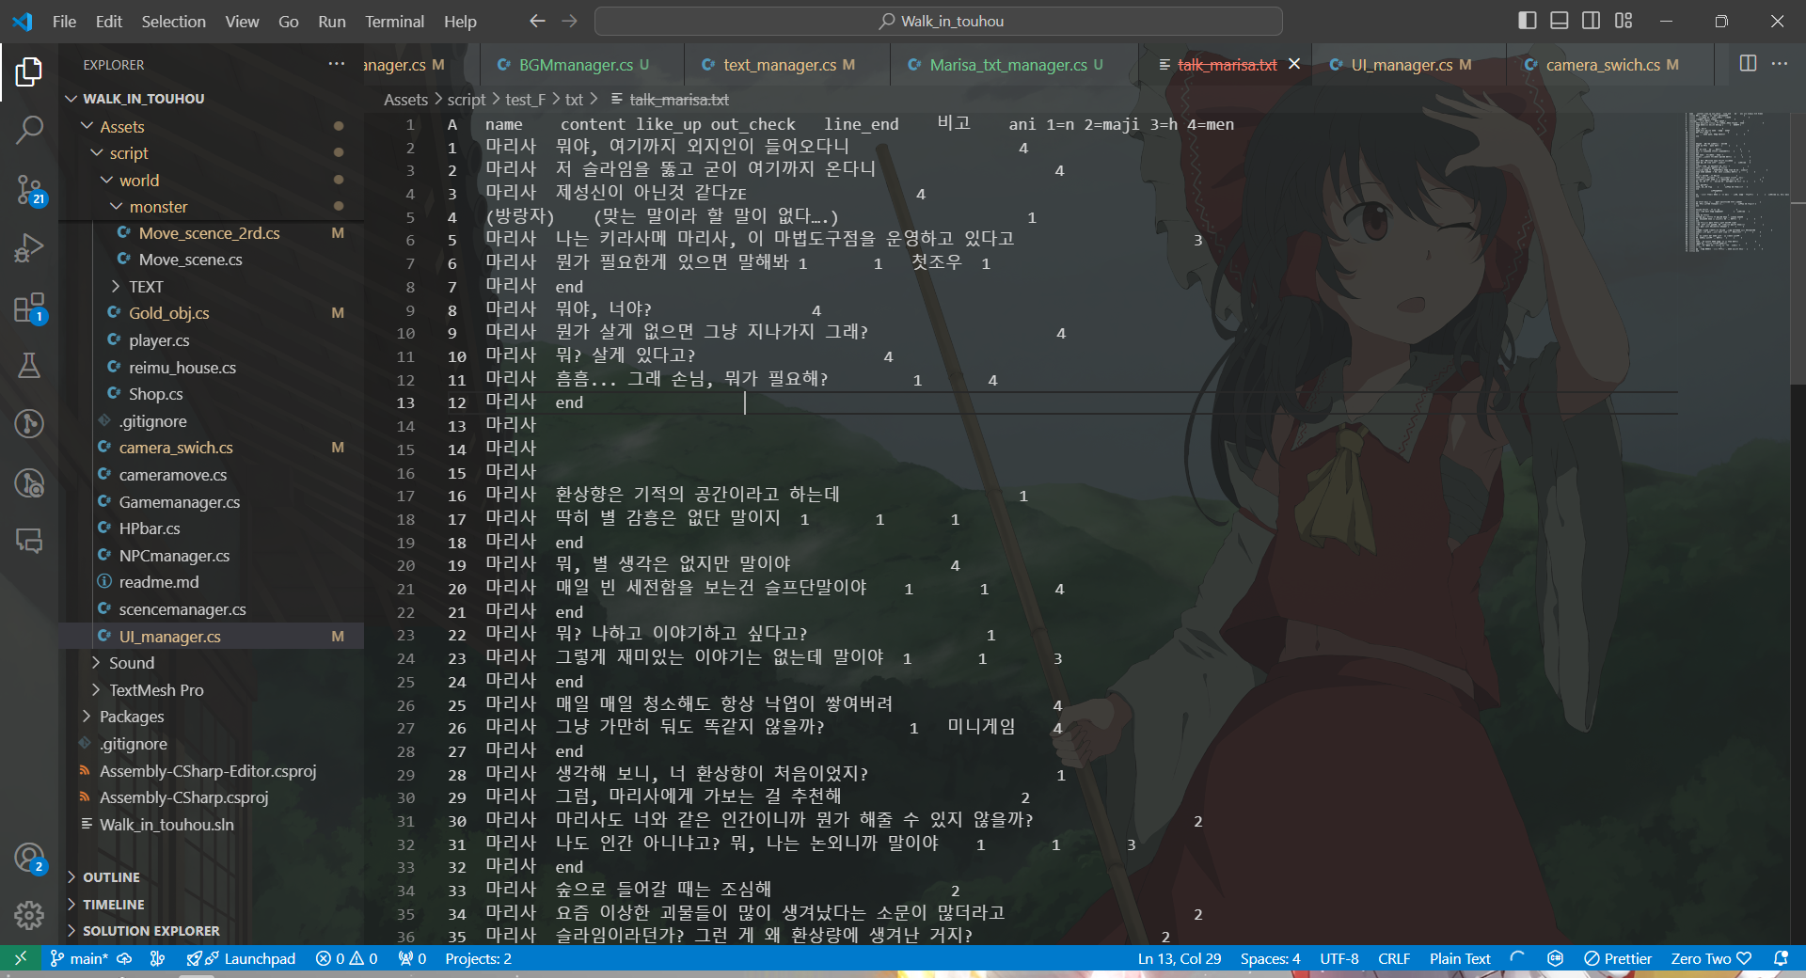The height and width of the screenshot is (978, 1806).
Task: Open editor More Actions ellipsis
Action: [x=1780, y=64]
